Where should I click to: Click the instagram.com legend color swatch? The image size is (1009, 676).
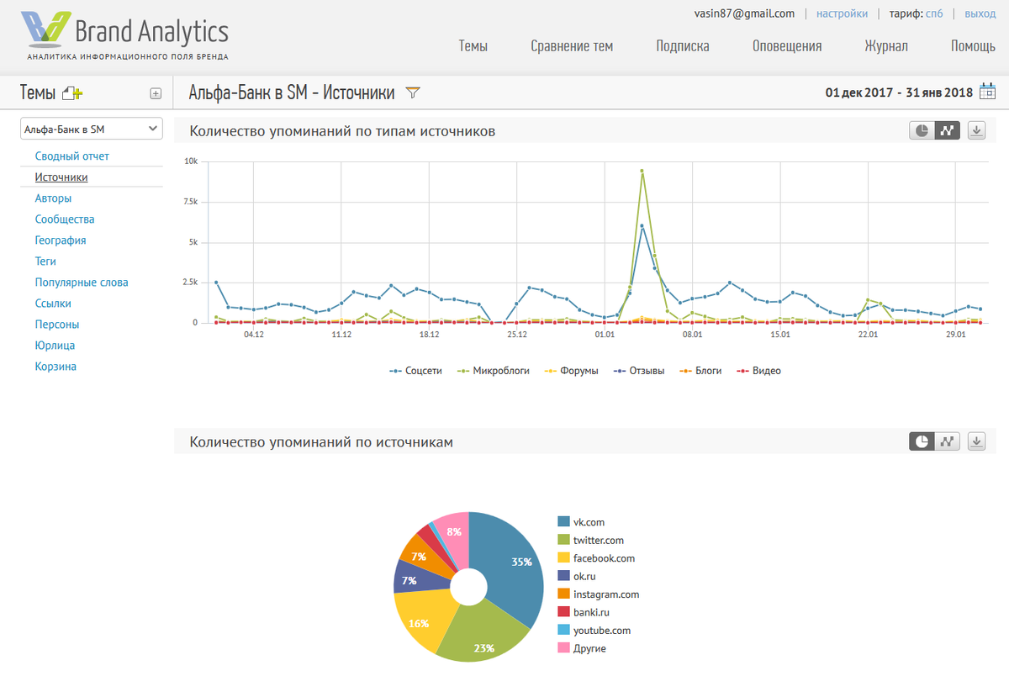click(563, 594)
